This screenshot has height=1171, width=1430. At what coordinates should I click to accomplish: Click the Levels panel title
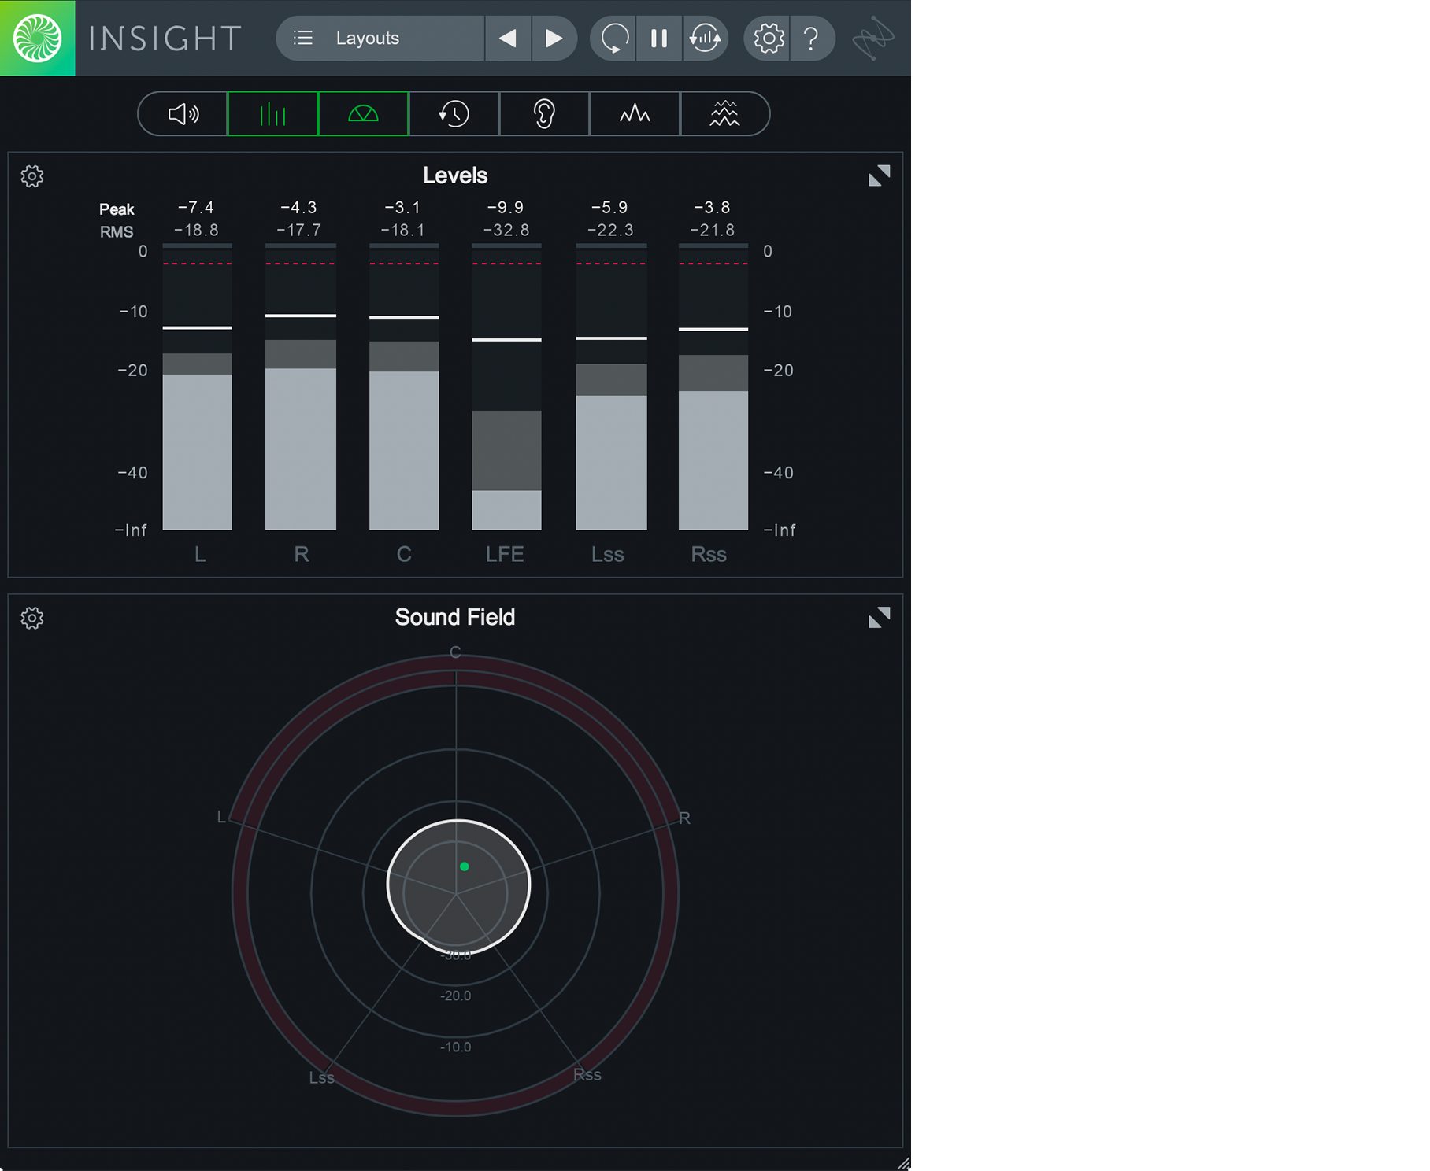click(455, 175)
